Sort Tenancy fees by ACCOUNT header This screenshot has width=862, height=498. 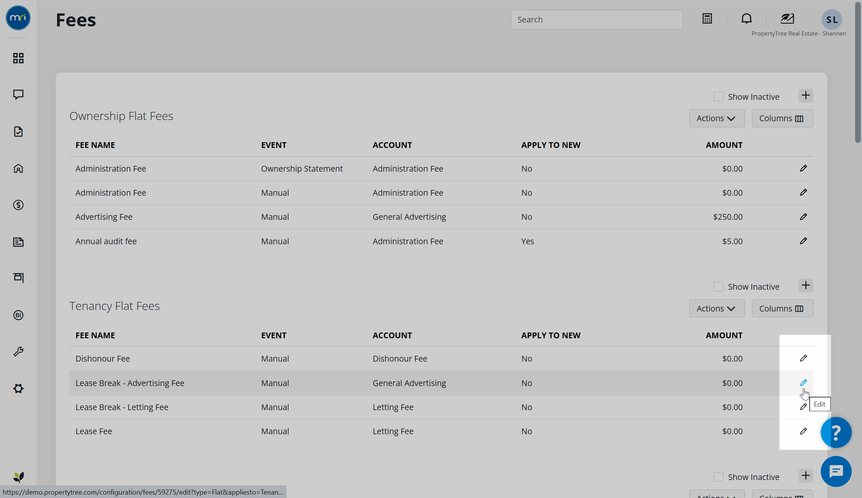(x=392, y=335)
